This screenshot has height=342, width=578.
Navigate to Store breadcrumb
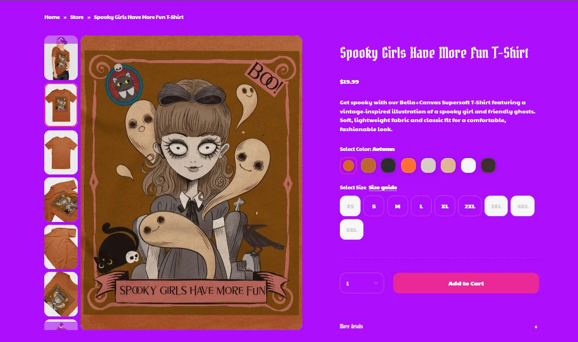[x=77, y=17]
